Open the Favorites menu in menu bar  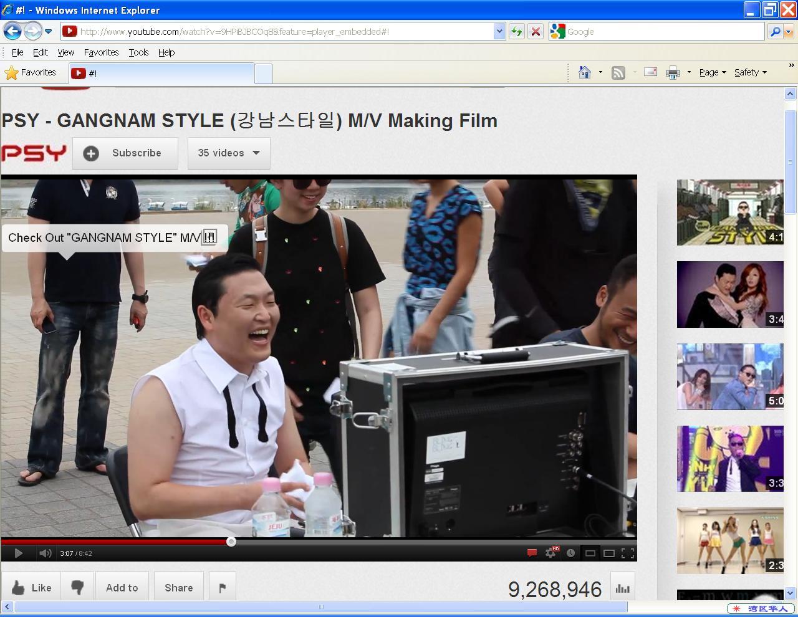click(x=101, y=52)
